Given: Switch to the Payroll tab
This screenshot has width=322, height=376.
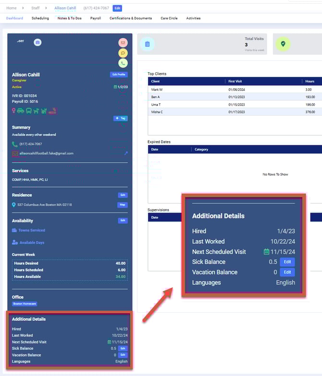Looking at the screenshot, I should click(96, 18).
